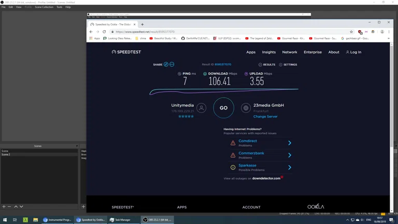
Task: Expand the Comdirect problems chevron
Action: 290,143
